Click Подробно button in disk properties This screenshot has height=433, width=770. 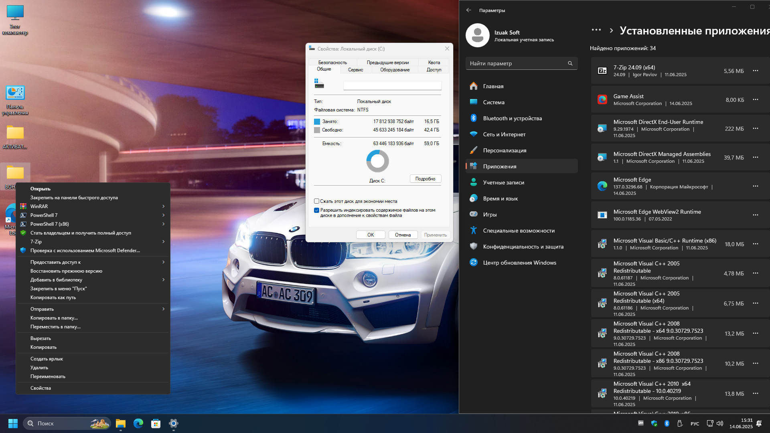426,179
